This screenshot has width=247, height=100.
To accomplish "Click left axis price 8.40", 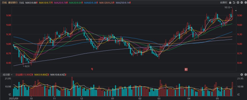I will [x=9, y=63].
